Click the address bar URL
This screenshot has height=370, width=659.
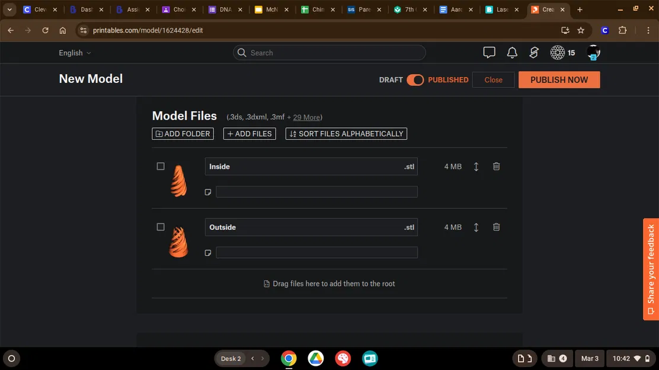click(x=148, y=30)
